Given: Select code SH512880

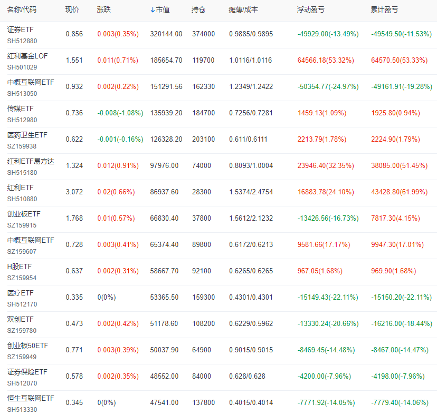Looking at the screenshot, I should pos(22,41).
